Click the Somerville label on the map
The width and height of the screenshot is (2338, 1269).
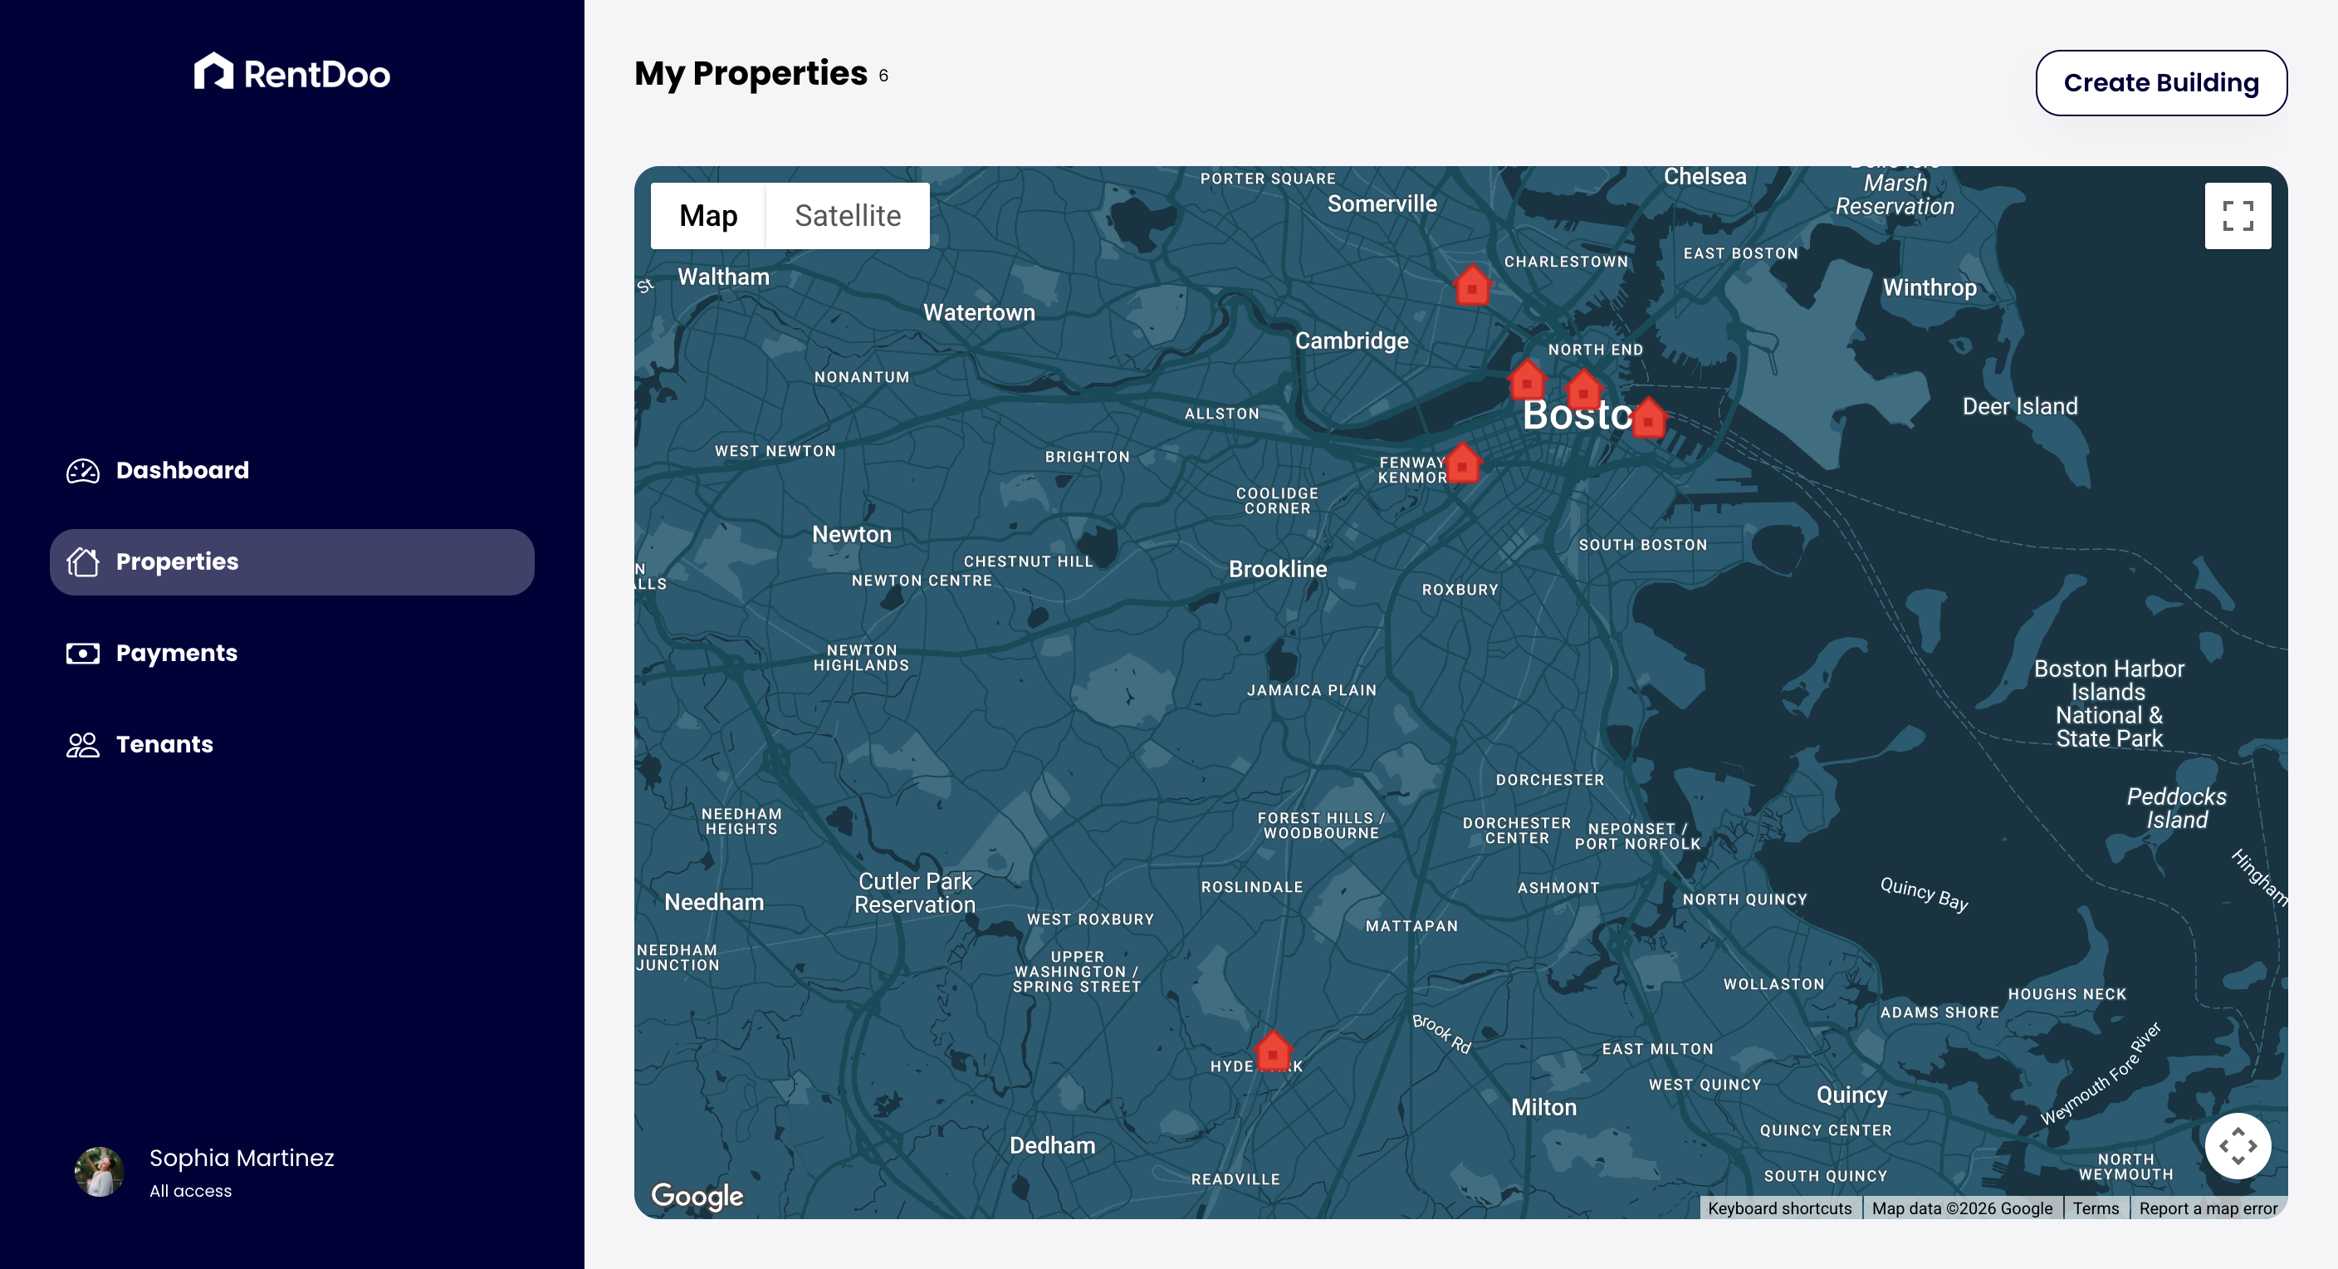pos(1382,203)
